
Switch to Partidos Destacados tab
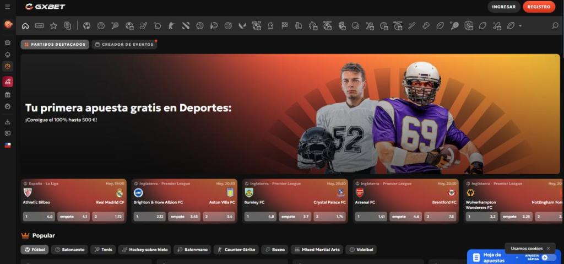click(x=55, y=44)
